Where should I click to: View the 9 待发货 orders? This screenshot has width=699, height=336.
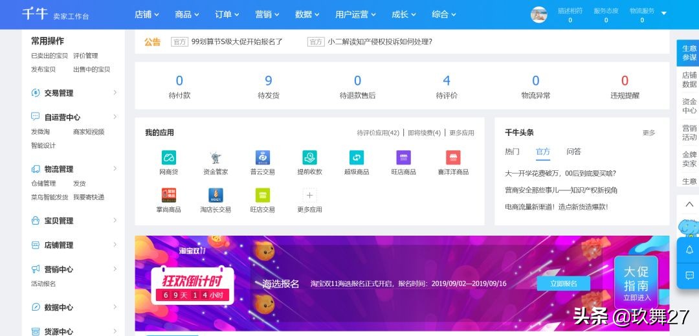(269, 87)
